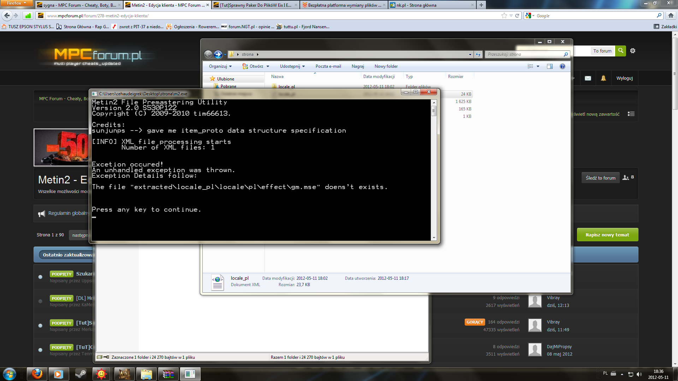
Task: Open volume control in system tray
Action: click(639, 374)
